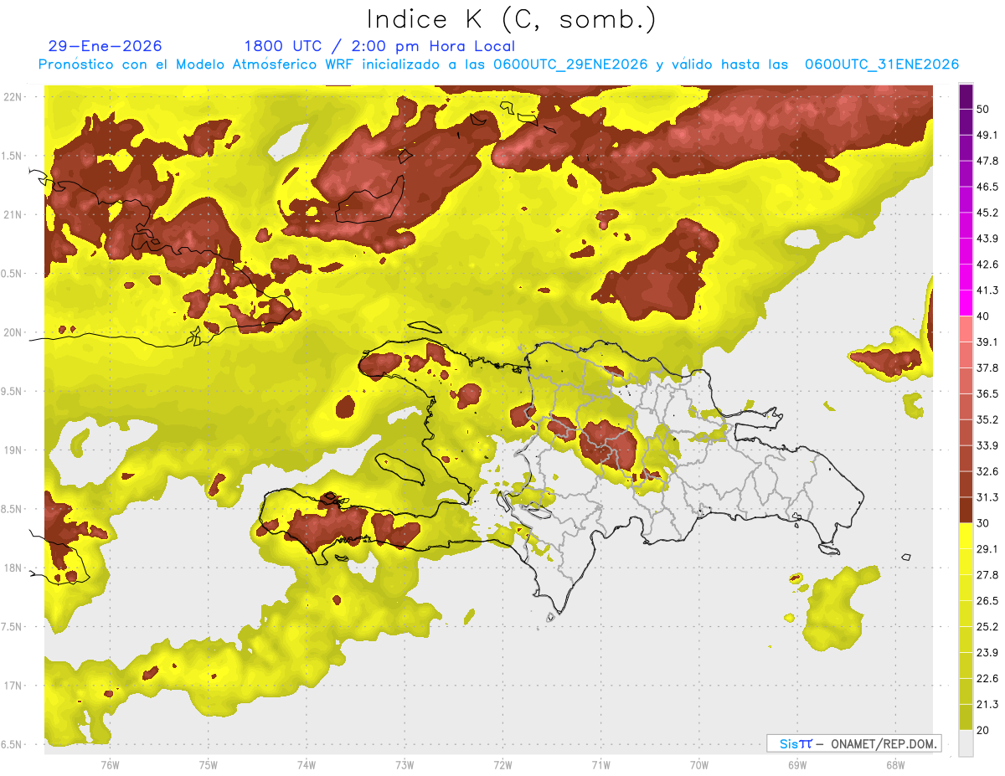This screenshot has width=1005, height=776.
Task: Select the '21N' latitude label
Action: point(12,214)
